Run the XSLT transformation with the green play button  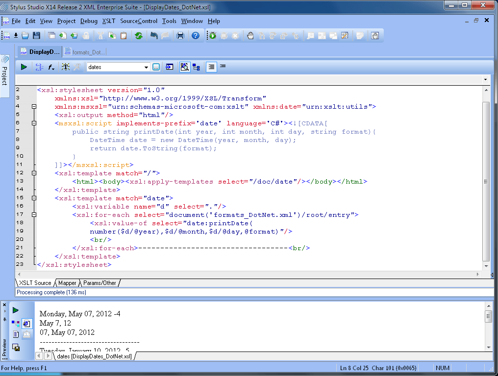pyautogui.click(x=24, y=67)
